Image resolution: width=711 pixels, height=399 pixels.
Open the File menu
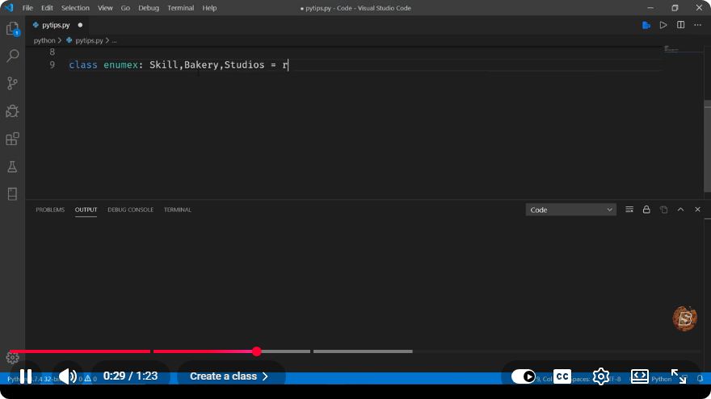(x=27, y=8)
